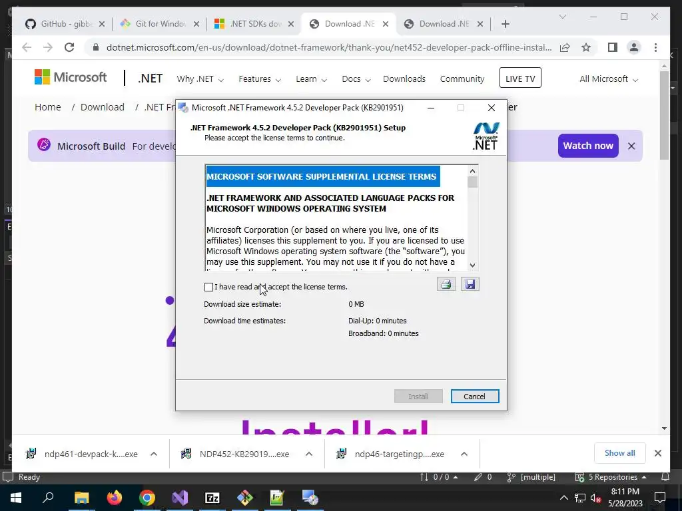Open network tray icon
Image resolution: width=682 pixels, height=511 pixels.
(x=580, y=498)
